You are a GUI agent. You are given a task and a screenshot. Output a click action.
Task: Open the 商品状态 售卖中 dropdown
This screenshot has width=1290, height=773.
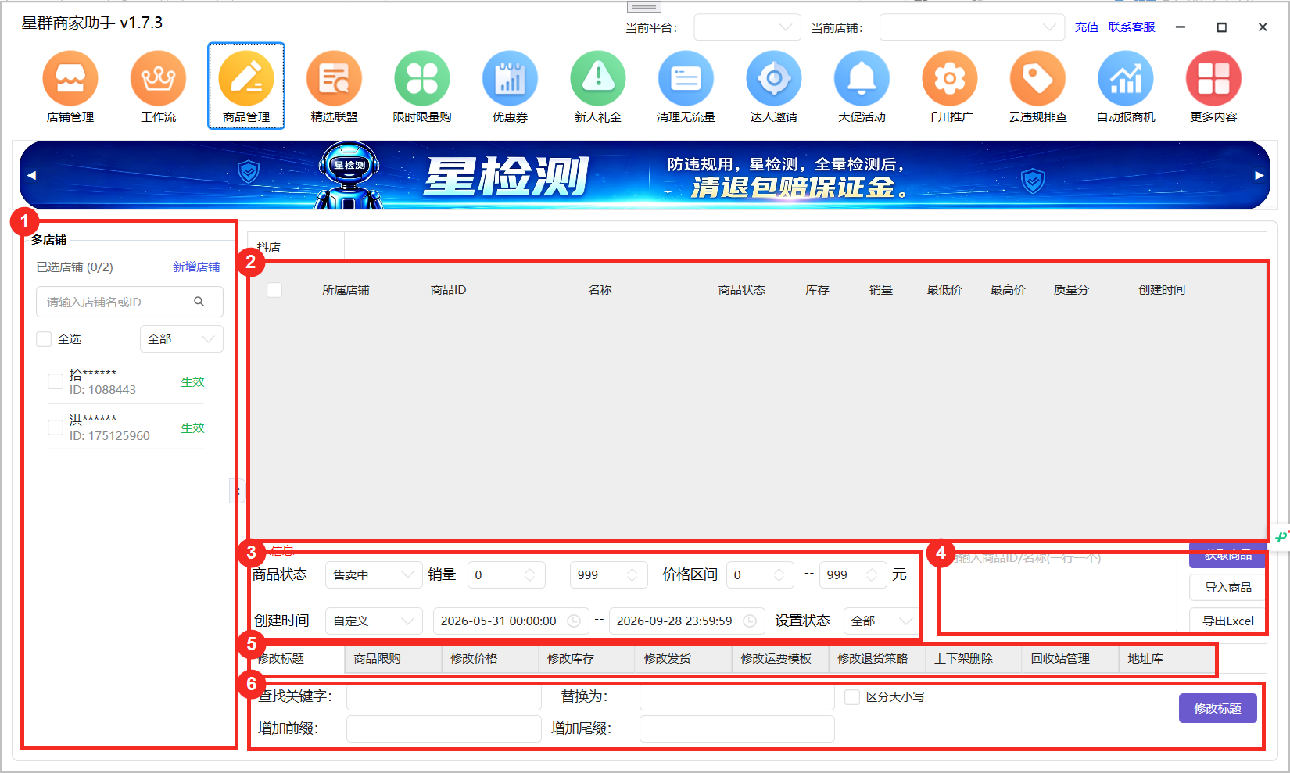click(374, 574)
